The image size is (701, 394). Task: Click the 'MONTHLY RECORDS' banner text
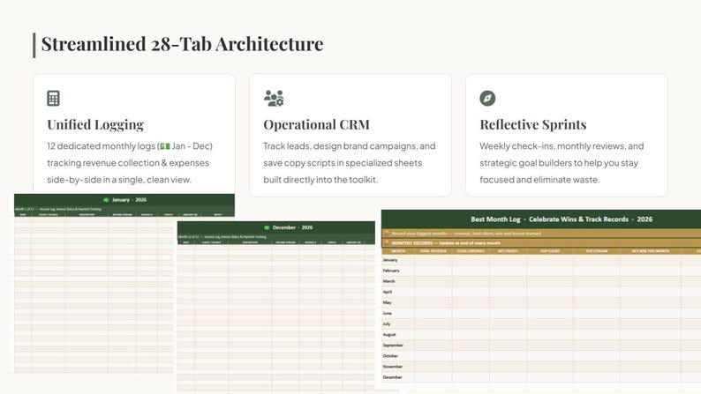coord(446,243)
